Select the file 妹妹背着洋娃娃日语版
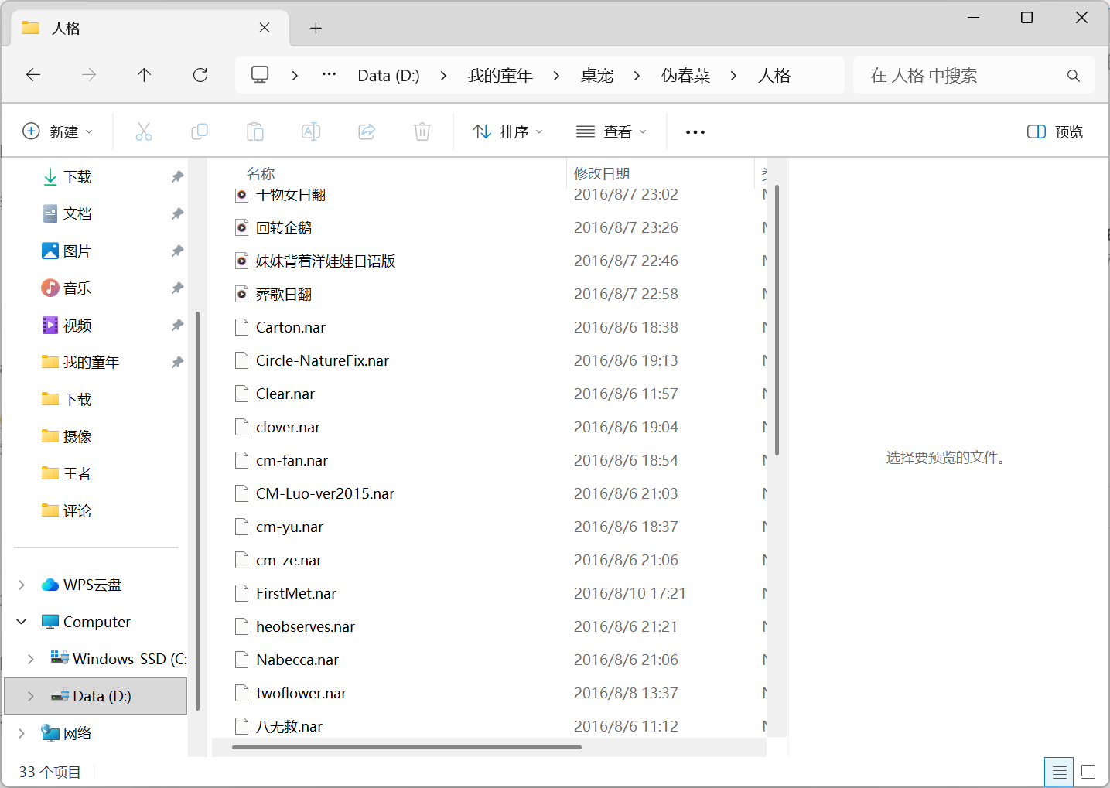Screen dimensions: 1110x788 pos(326,261)
